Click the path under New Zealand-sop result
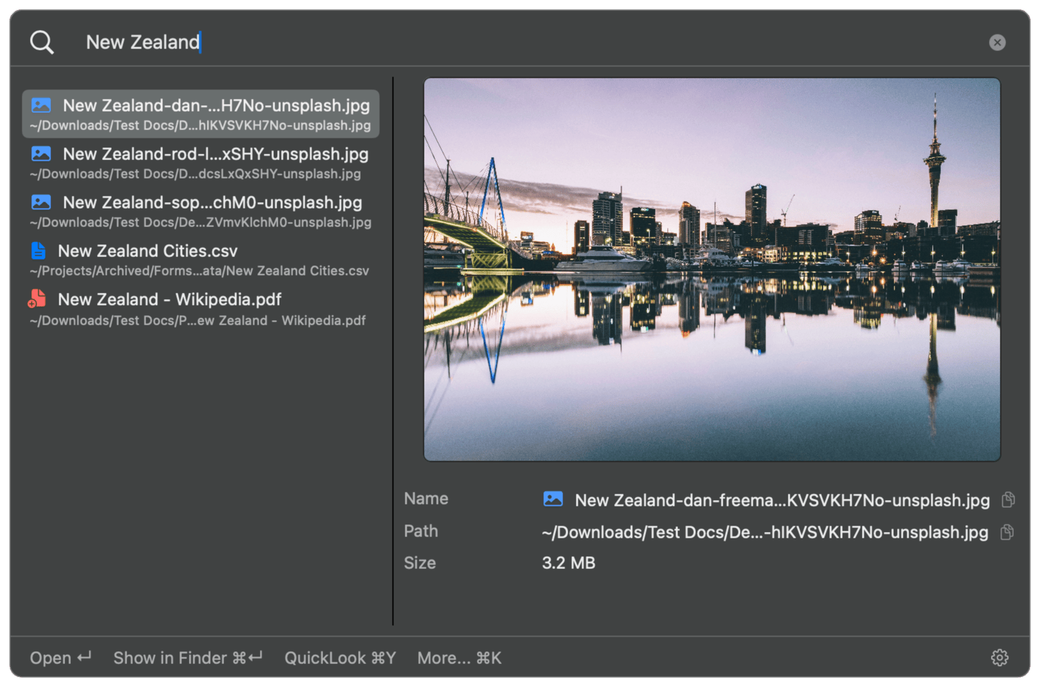The height and width of the screenshot is (687, 1040). click(x=200, y=223)
